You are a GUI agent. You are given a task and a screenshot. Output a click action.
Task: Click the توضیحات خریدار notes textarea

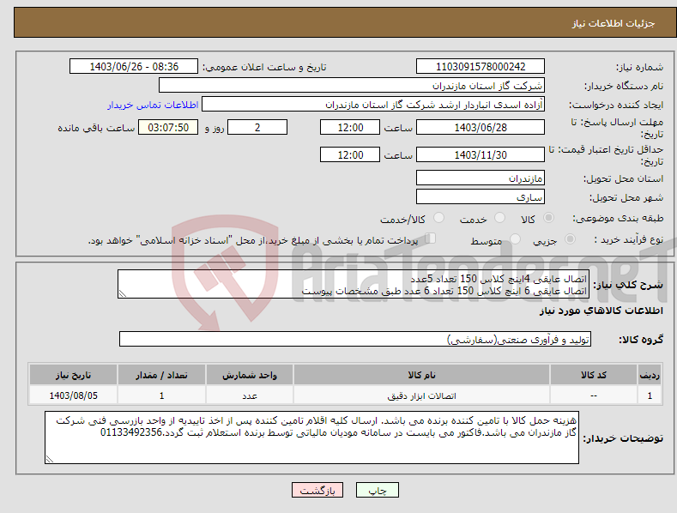click(311, 438)
